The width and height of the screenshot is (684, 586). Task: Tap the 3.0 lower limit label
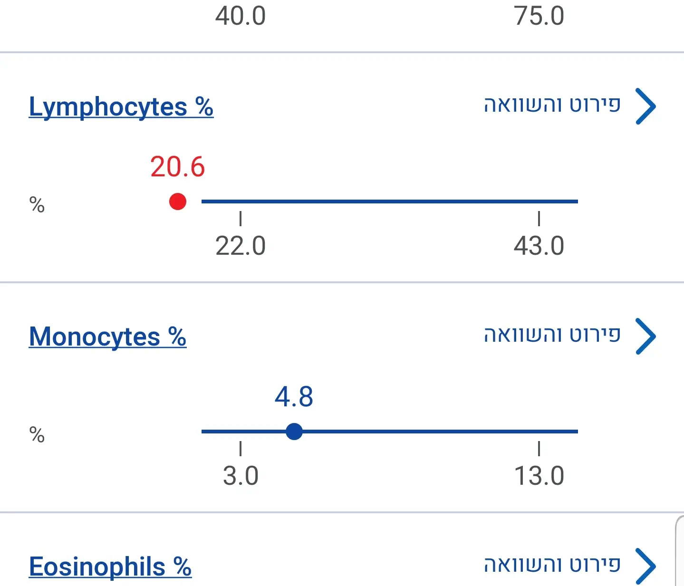tap(241, 476)
